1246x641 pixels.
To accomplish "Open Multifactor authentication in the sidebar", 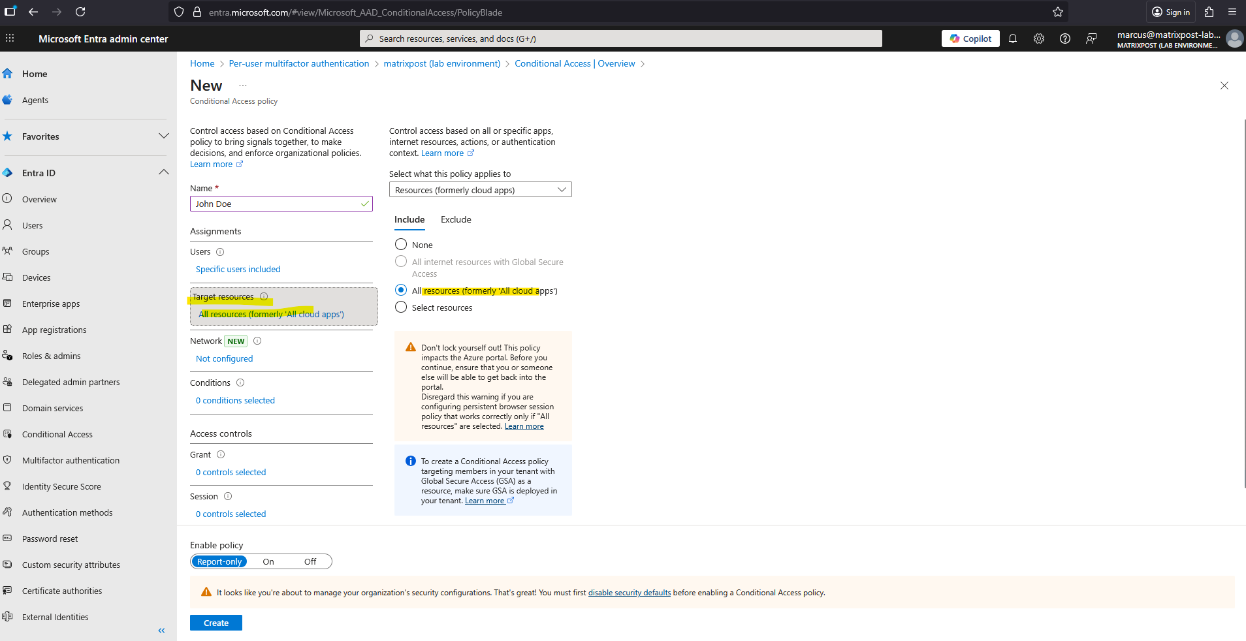I will click(x=71, y=460).
